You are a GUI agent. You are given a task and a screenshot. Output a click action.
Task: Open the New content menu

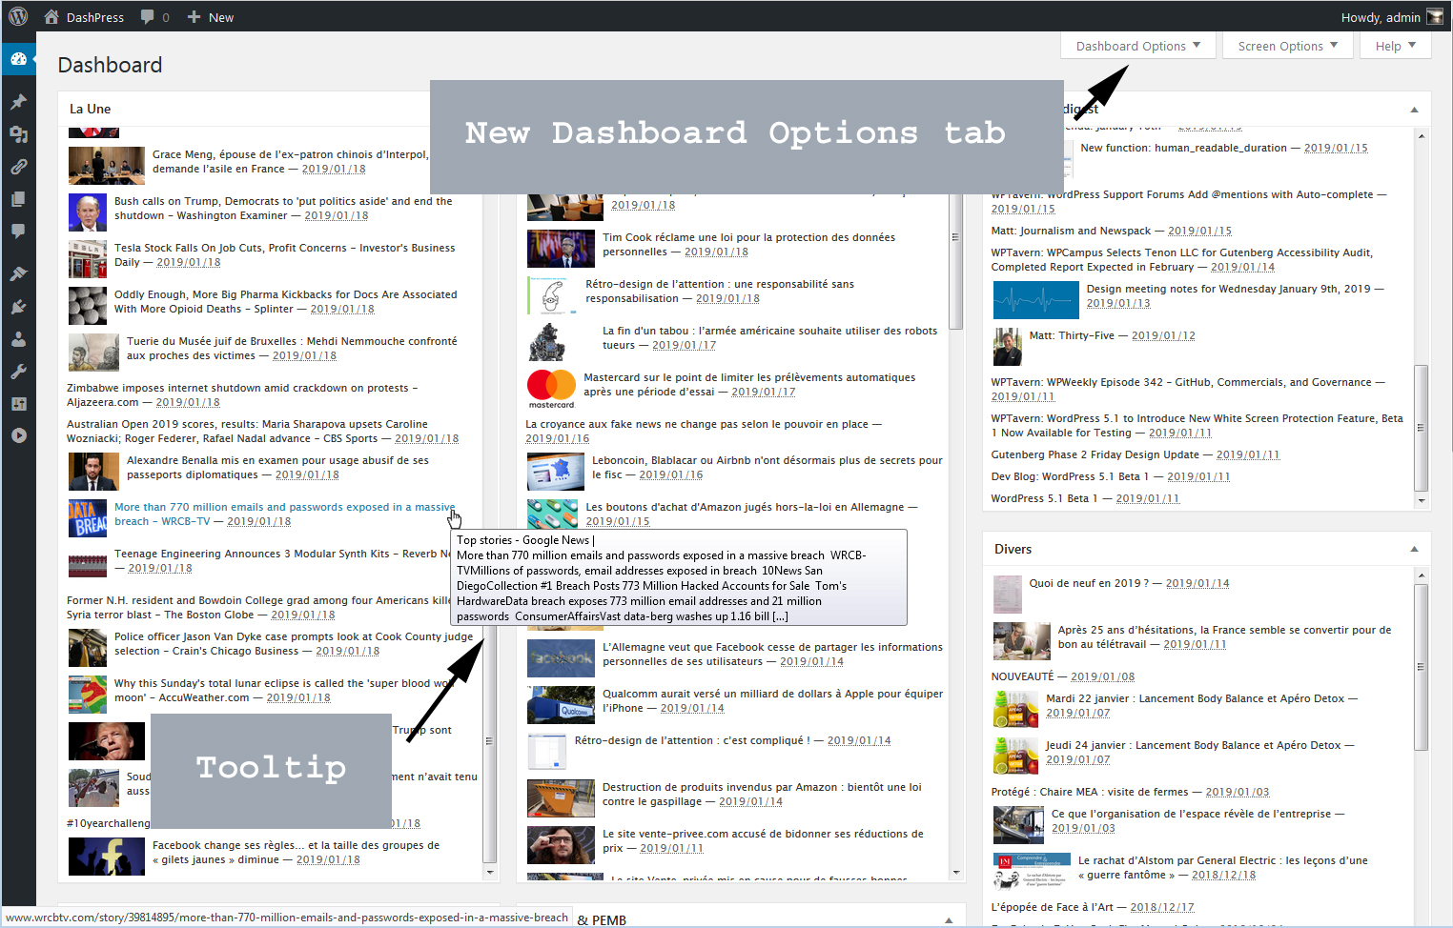[x=211, y=17]
